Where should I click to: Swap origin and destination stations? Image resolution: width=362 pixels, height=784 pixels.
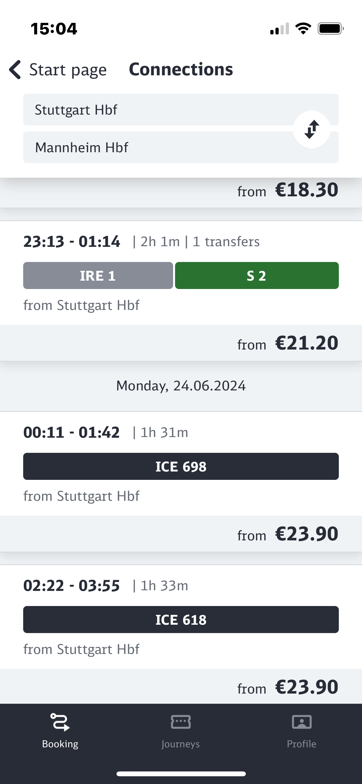pos(311,129)
